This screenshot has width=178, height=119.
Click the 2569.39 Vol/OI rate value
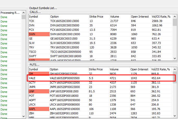(157, 21)
